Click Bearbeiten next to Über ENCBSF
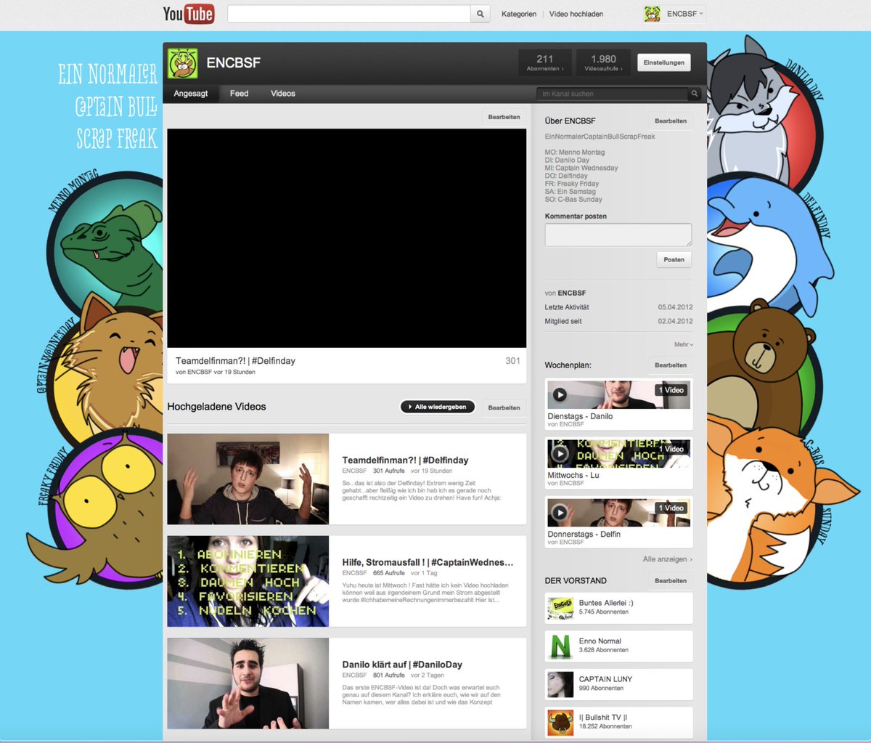The image size is (871, 743). [671, 121]
